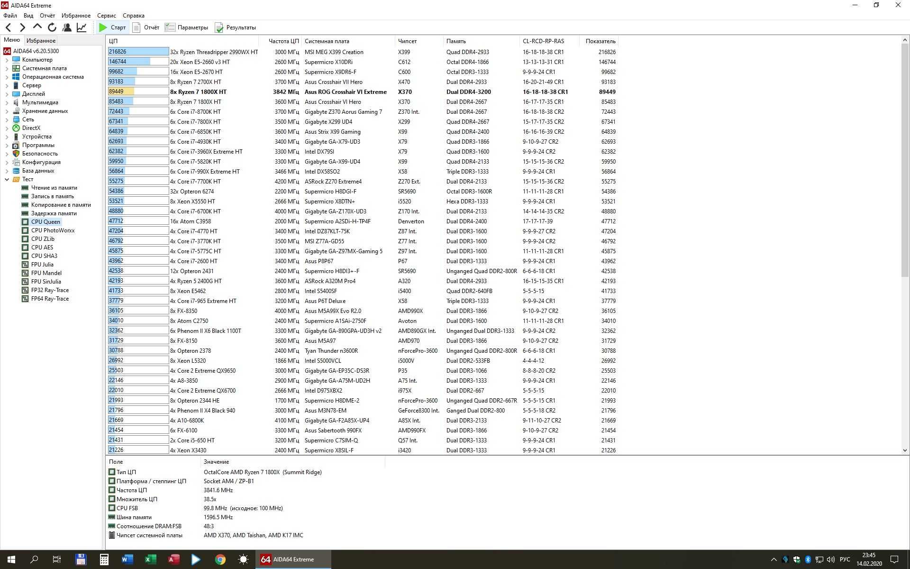Image resolution: width=910 pixels, height=569 pixels.
Task: Open Word from the taskbar
Action: tap(127, 560)
